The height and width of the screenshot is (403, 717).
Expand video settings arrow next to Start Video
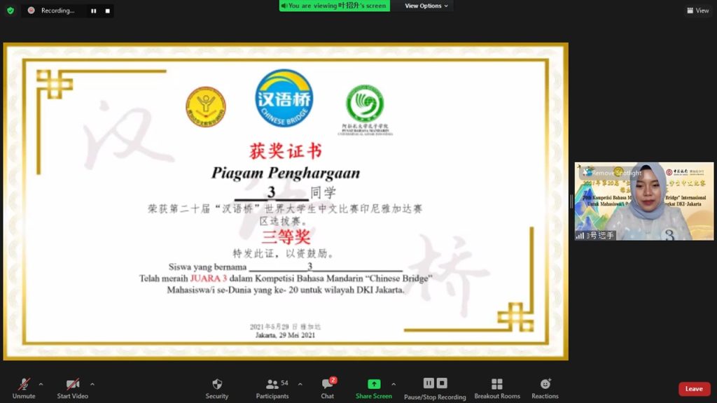click(92, 384)
